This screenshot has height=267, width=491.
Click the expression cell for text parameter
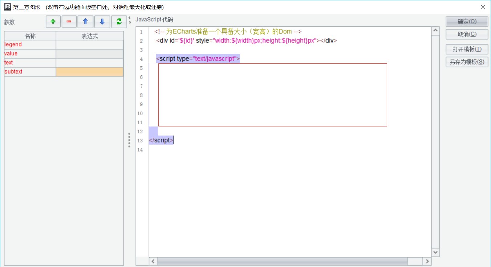(89, 63)
